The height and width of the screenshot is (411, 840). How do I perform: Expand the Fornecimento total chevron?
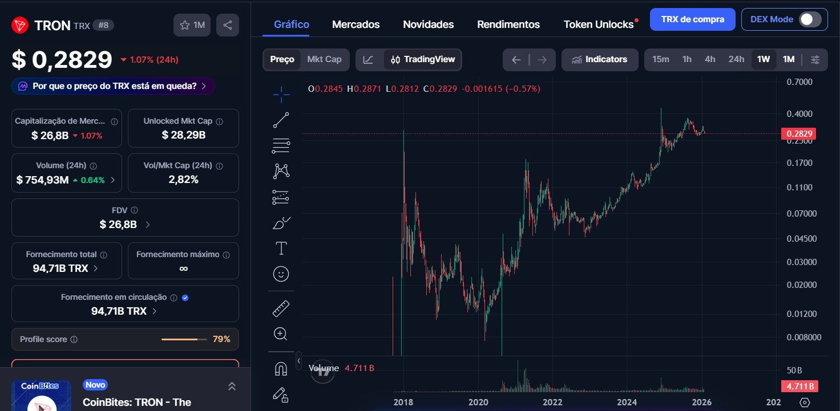coord(95,268)
